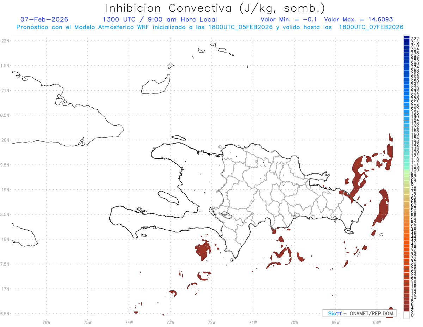Viewport: 423px width, 327px height.
Task: Click the 'Pronóstico con el Modelo Atmósferico WRF' forecast line
Action: (x=210, y=27)
